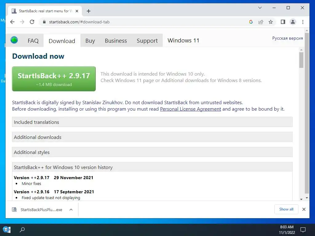Click the Google icon in address bar
The image size is (315, 236).
pos(251,22)
